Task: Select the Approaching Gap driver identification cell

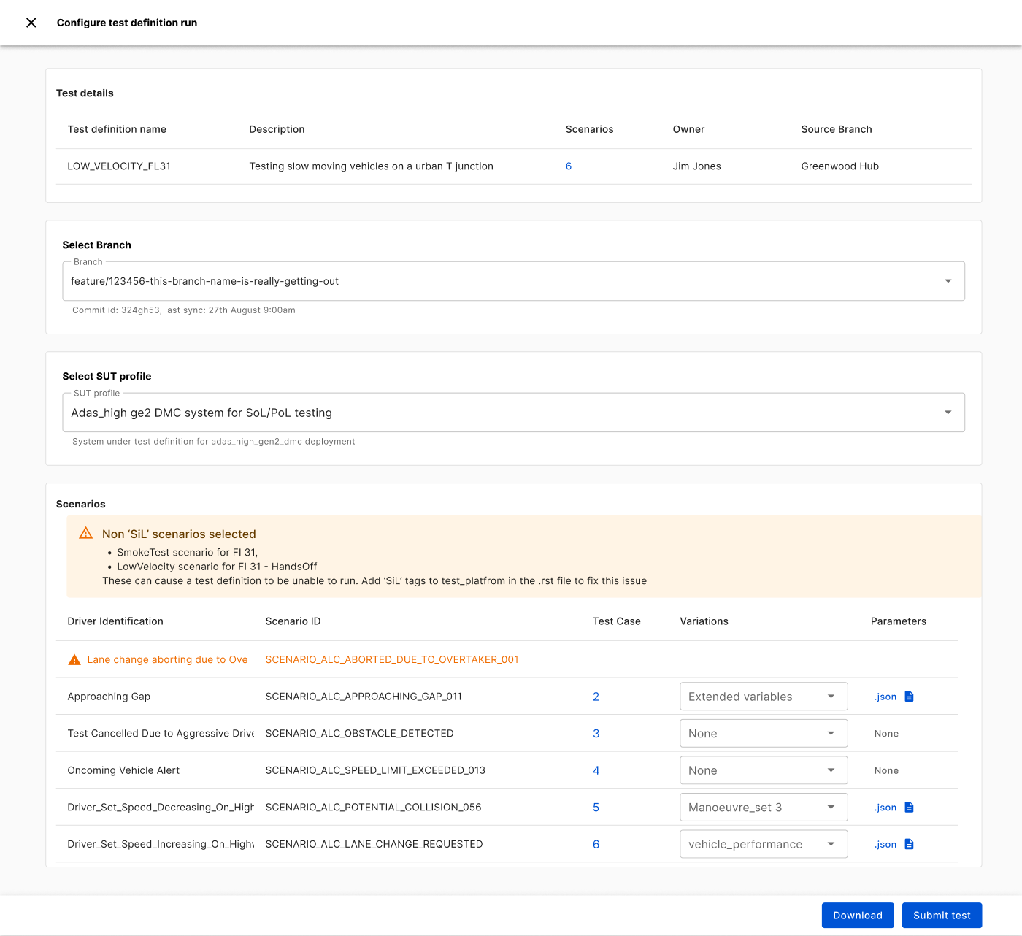Action: [x=109, y=697]
